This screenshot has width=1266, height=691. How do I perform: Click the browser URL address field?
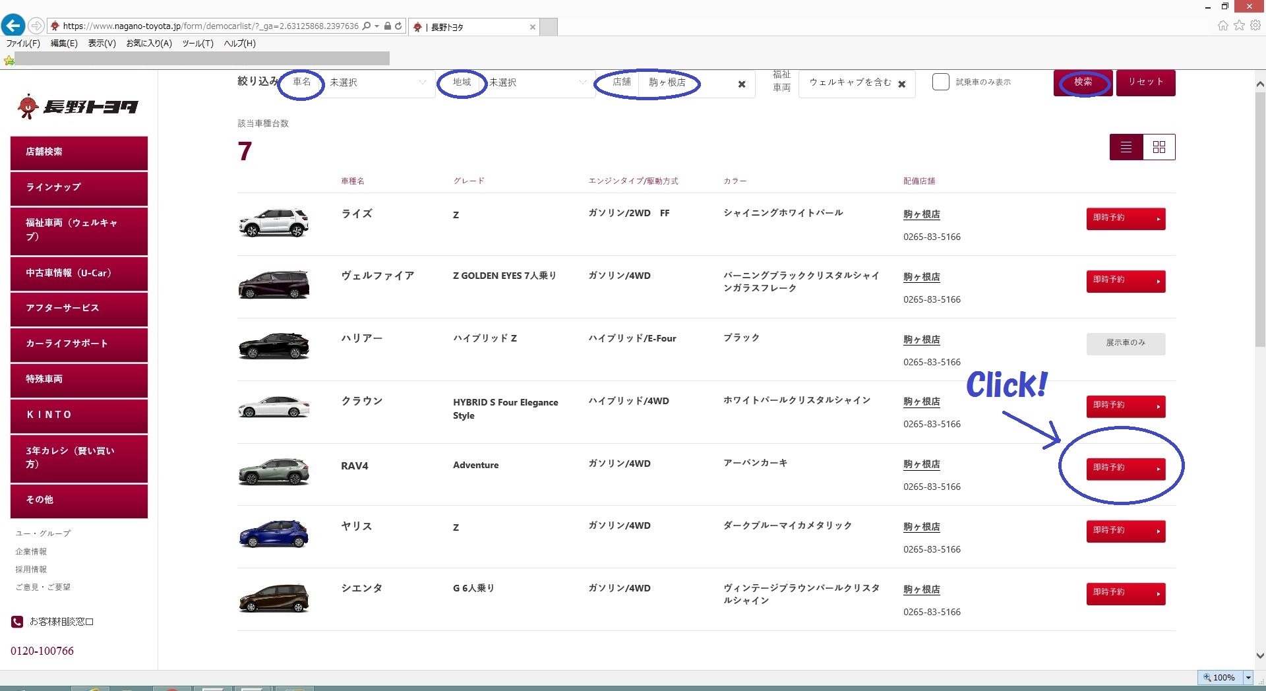210,26
